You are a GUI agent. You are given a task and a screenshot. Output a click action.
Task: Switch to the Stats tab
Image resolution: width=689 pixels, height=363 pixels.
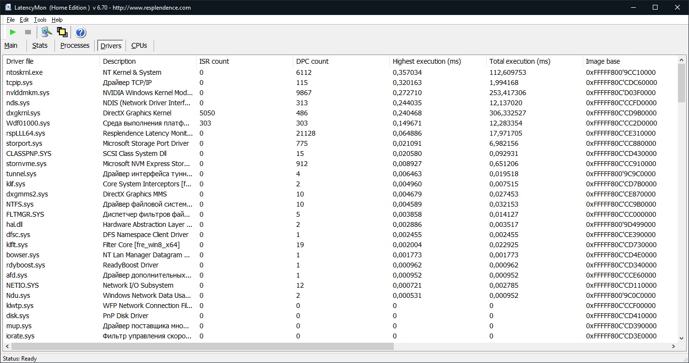click(x=40, y=45)
